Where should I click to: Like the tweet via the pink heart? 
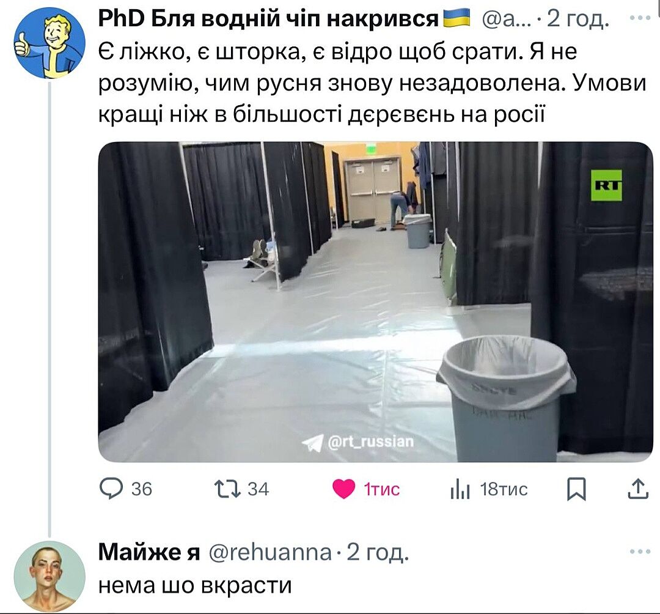(x=343, y=489)
